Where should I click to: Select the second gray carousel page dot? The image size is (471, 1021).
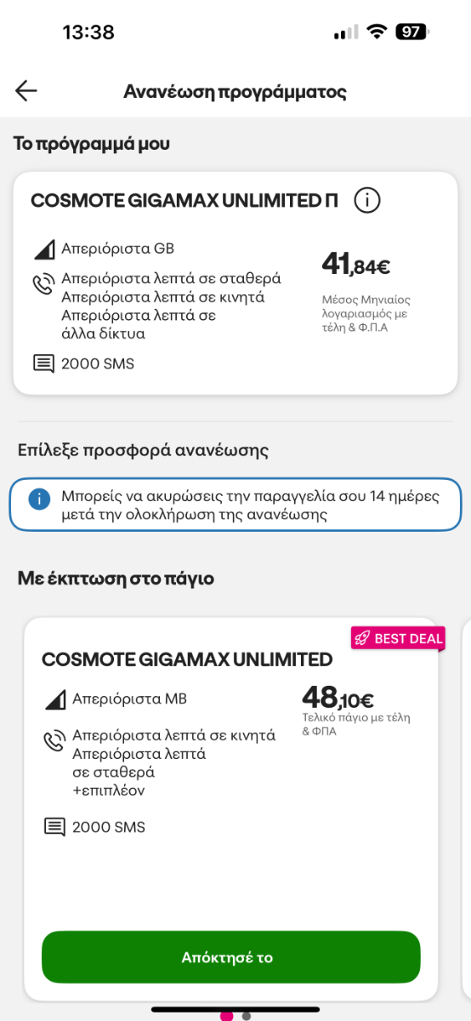[247, 1015]
